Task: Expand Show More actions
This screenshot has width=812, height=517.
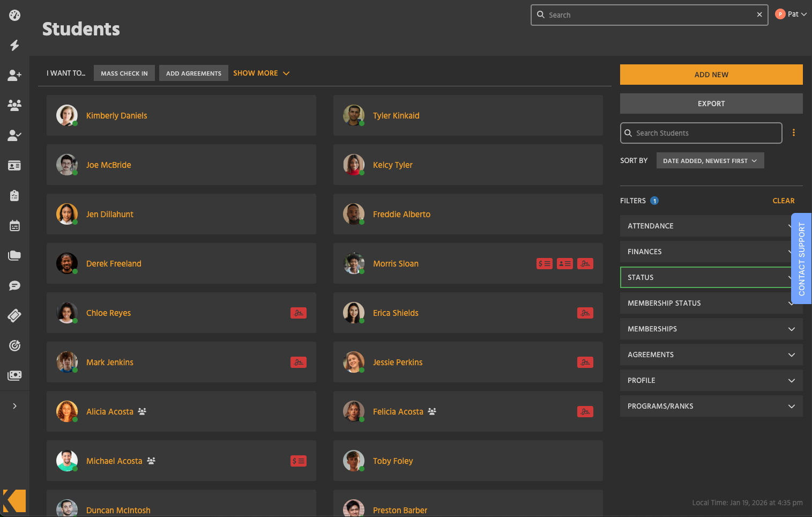Action: [261, 73]
